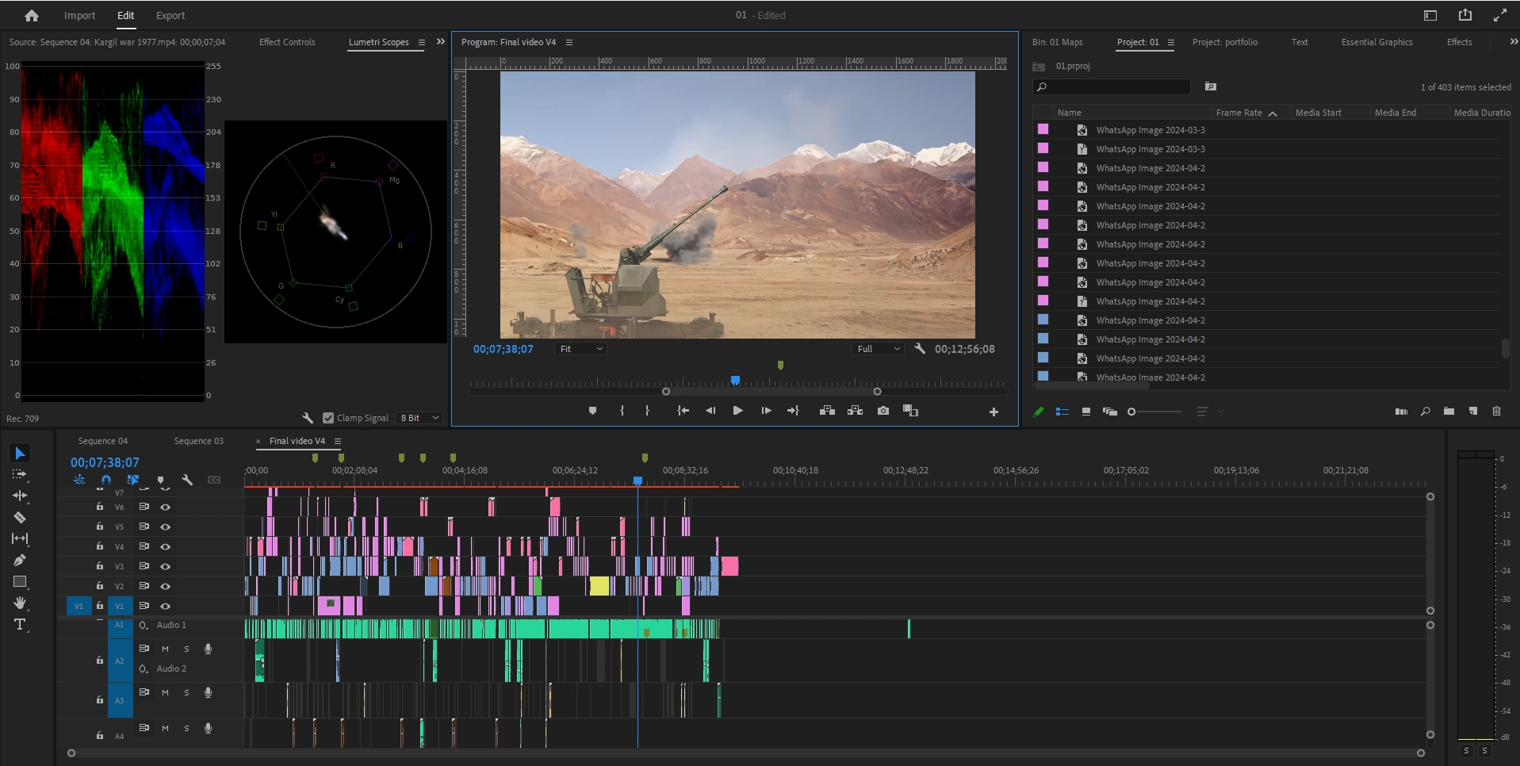The height and width of the screenshot is (766, 1520).
Task: Click the Home icon
Action: pos(32,15)
